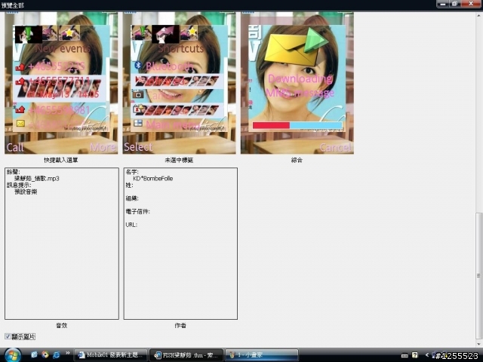Click missed call icon beside +46555981

coord(20,109)
